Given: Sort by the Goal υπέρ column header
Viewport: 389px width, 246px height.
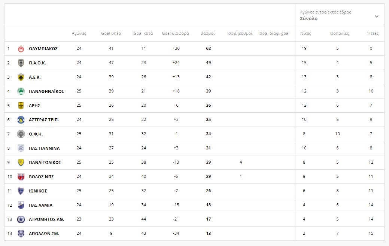Looking at the screenshot, I should (x=111, y=33).
